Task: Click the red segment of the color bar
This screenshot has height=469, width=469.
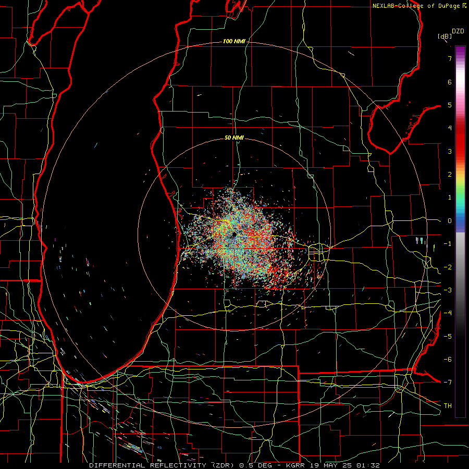Action: 460,141
